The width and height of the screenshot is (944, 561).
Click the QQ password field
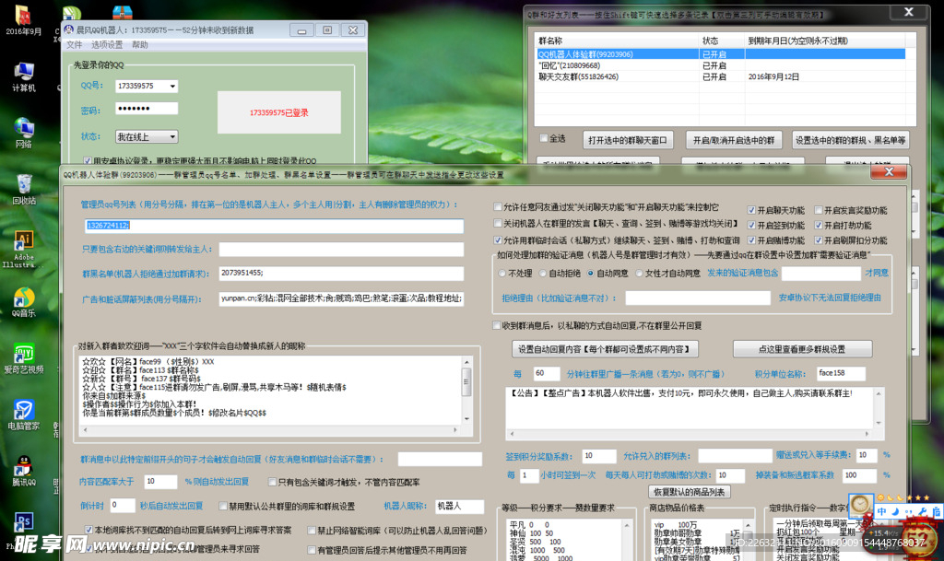(147, 108)
